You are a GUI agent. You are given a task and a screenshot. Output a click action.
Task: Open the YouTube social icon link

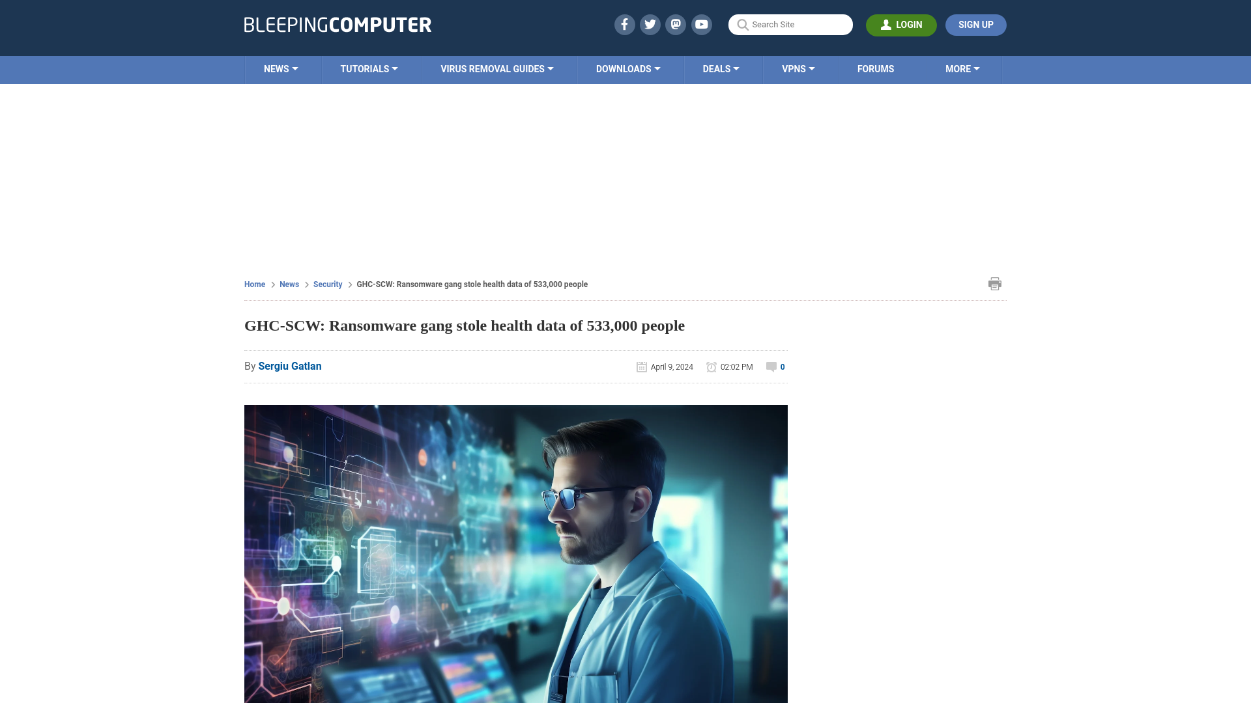tap(701, 24)
